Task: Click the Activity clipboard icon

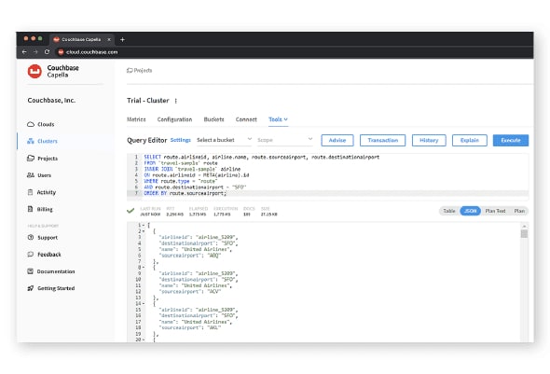Action: pyautogui.click(x=30, y=192)
